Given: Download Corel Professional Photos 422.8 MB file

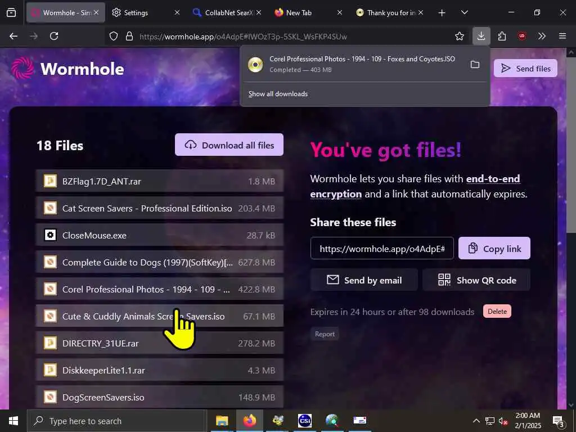Looking at the screenshot, I should [x=159, y=289].
